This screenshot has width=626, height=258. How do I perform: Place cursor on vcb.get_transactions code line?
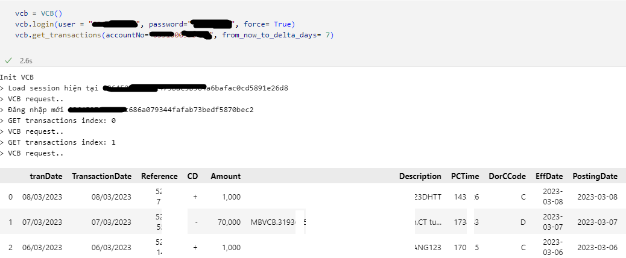(174, 35)
